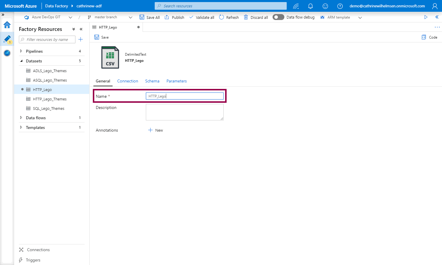
Task: Click the Discard all trash icon
Action: pyautogui.click(x=246, y=17)
